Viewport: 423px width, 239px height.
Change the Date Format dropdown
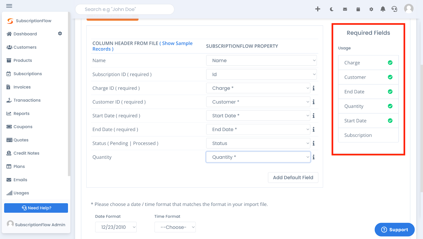point(116,227)
